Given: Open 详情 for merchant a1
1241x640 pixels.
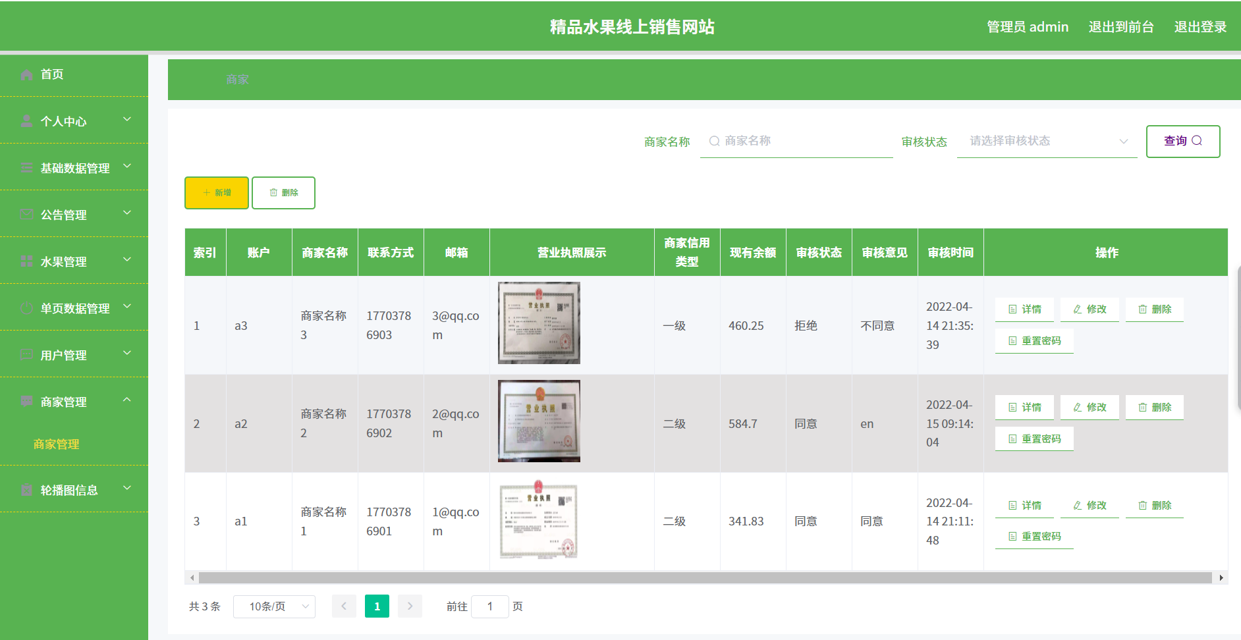Looking at the screenshot, I should click(x=1024, y=506).
